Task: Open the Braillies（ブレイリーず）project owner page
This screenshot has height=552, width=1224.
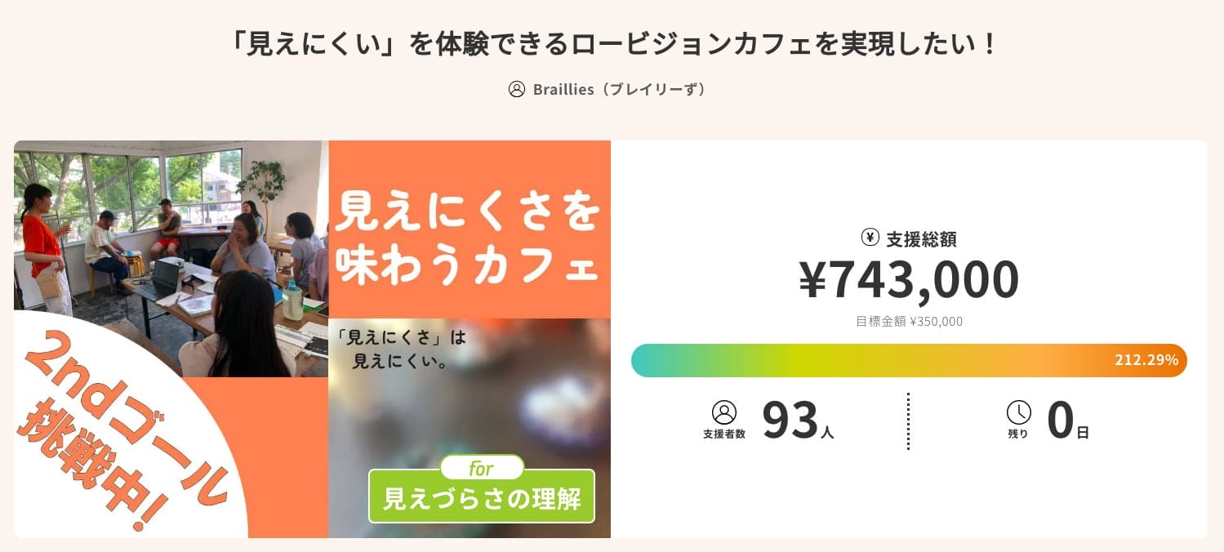Action: coord(621,90)
